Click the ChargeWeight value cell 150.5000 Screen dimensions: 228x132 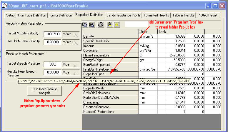pyautogui.click(x=177, y=60)
